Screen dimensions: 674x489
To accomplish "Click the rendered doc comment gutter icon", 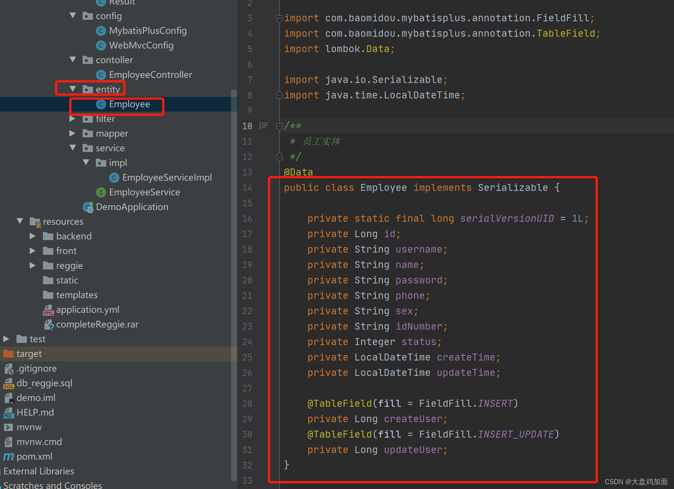I will (x=264, y=126).
